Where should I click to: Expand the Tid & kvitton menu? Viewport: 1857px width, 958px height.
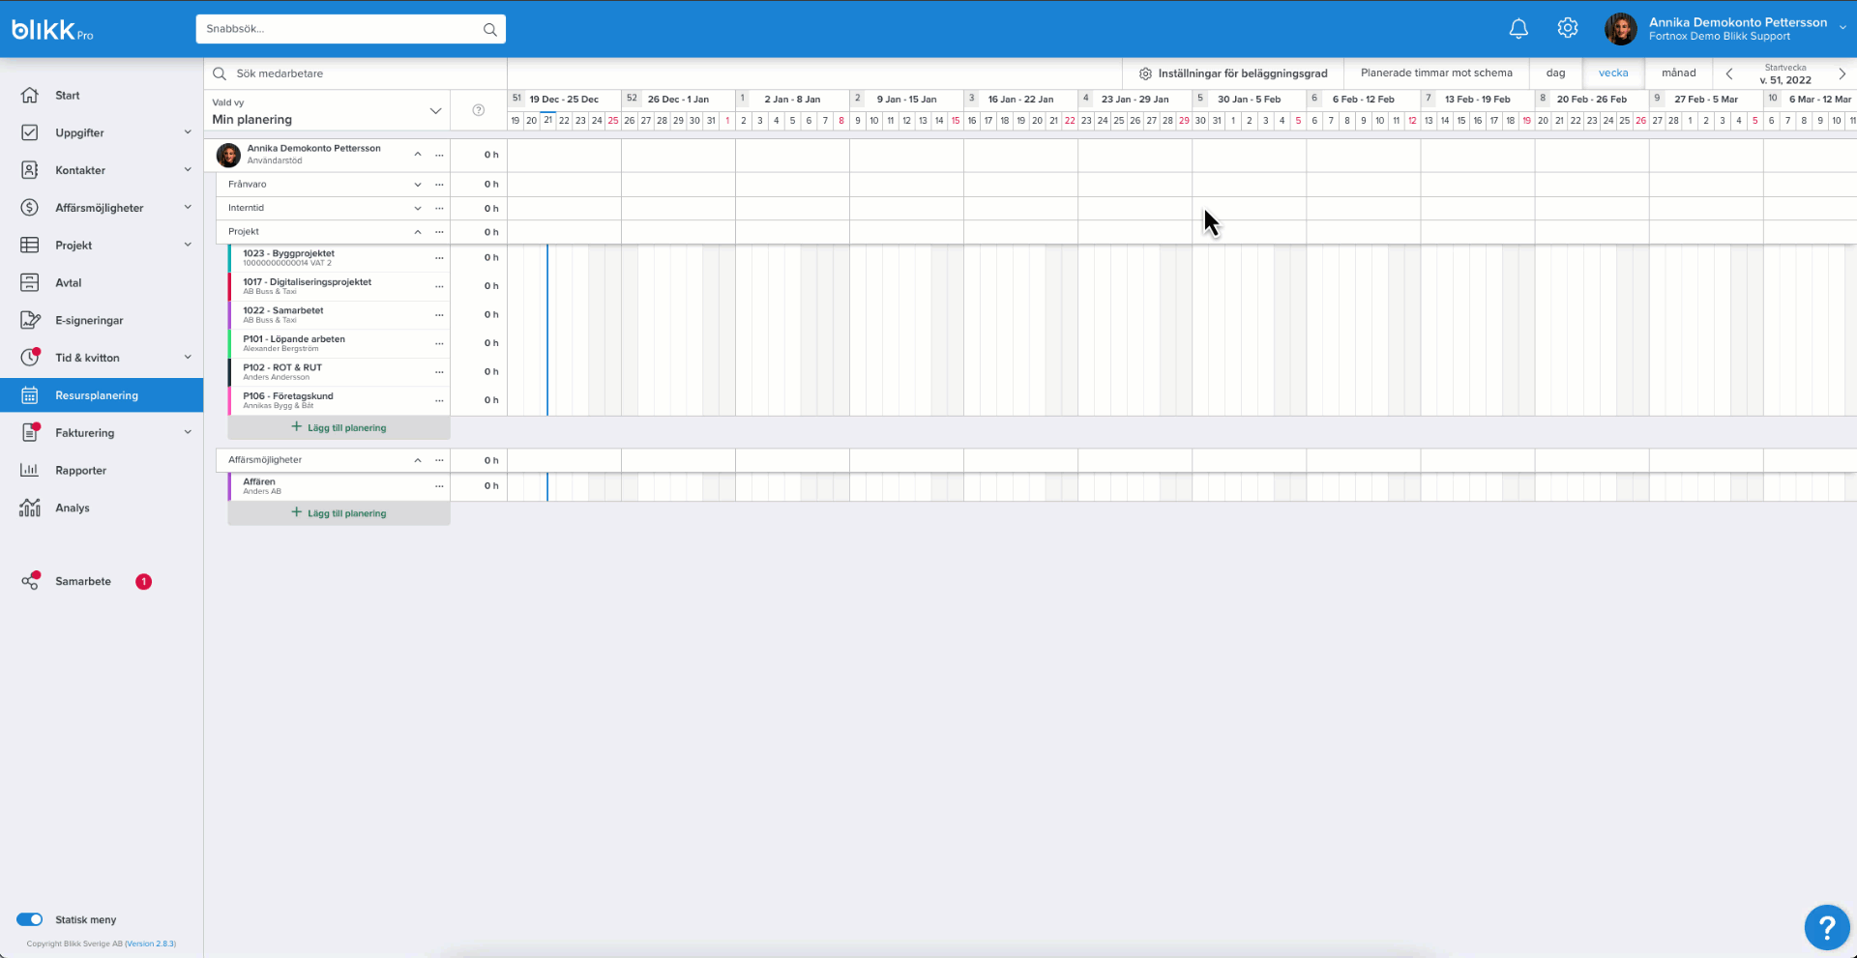(x=188, y=358)
